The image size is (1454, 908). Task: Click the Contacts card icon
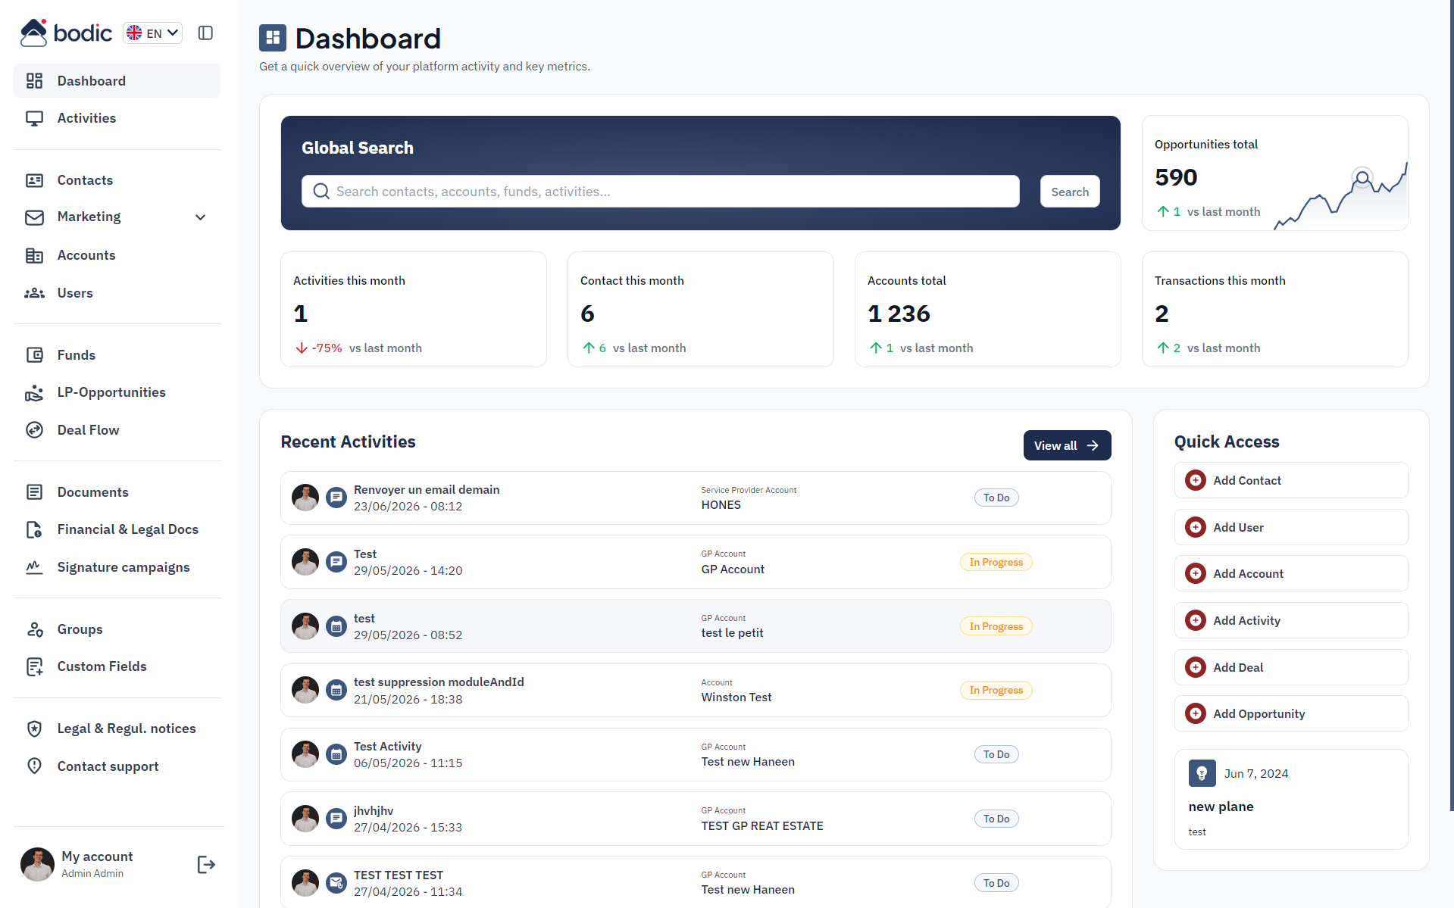[x=34, y=180]
